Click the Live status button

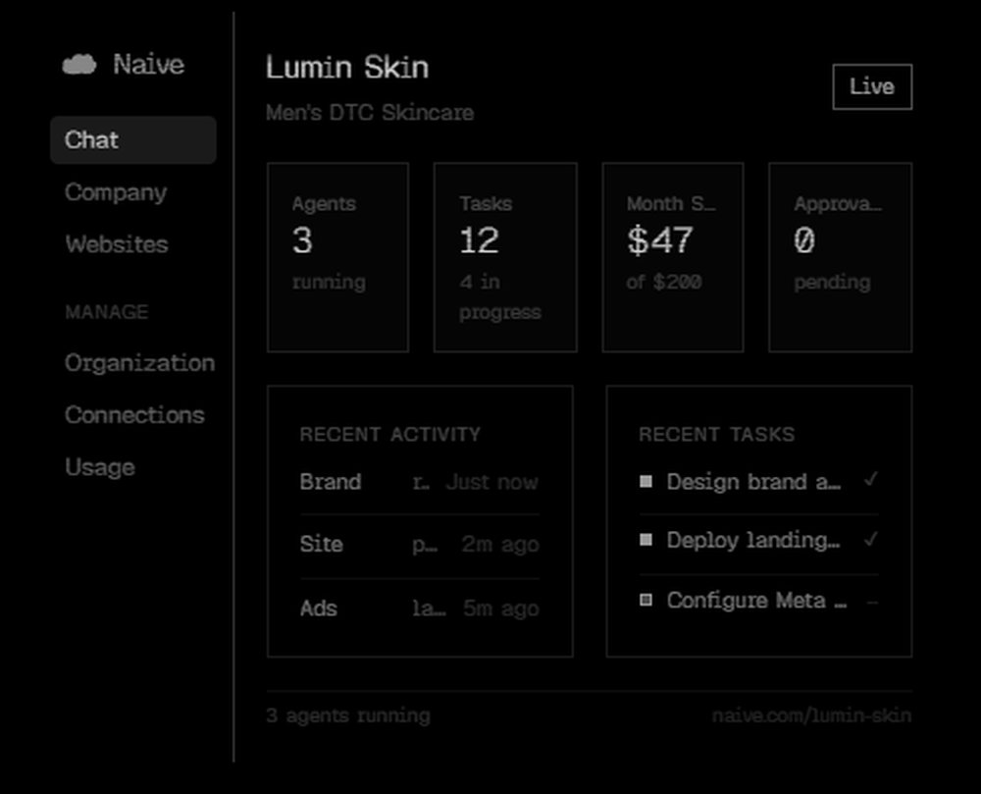pyautogui.click(x=872, y=86)
